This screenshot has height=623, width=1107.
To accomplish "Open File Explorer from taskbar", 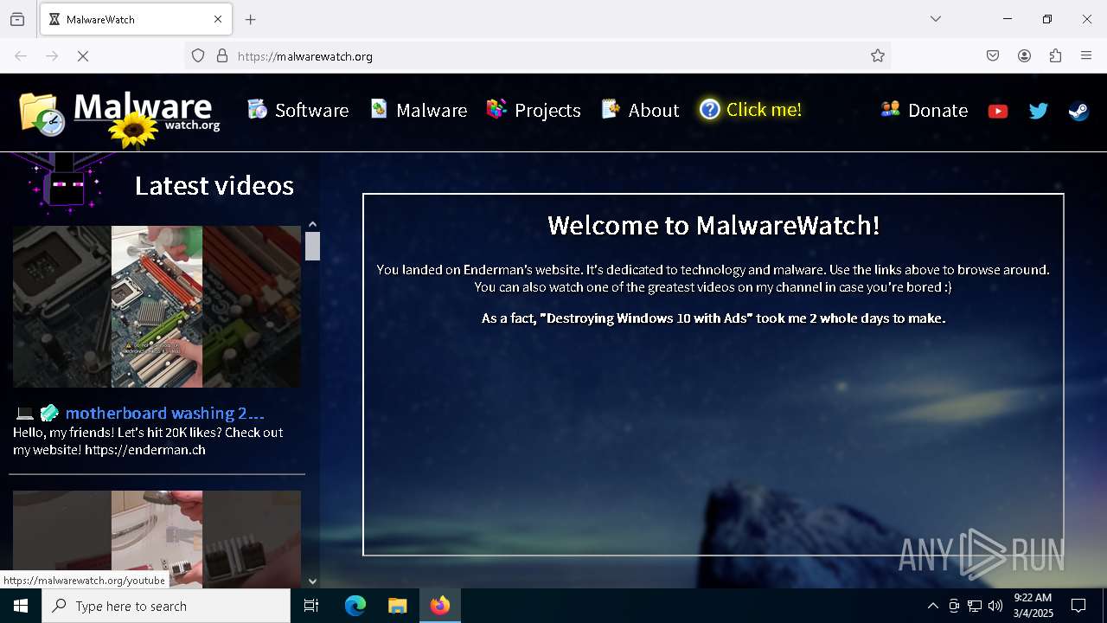I will 397,606.
